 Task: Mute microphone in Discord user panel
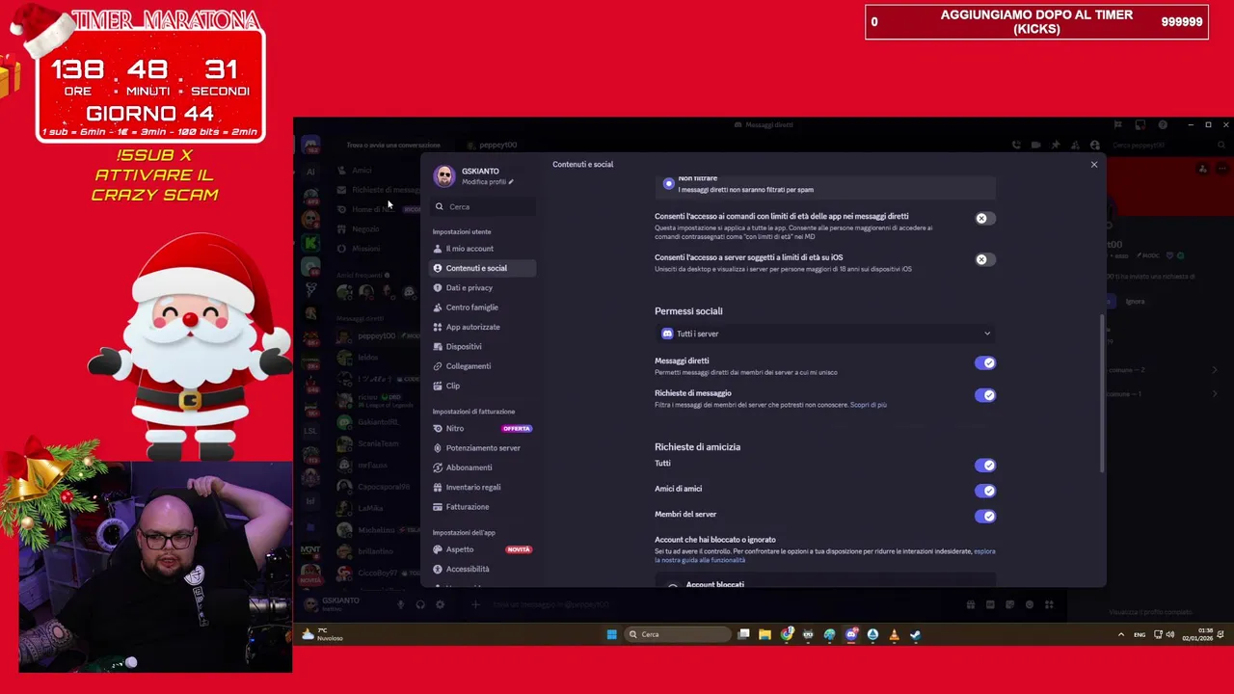(x=400, y=604)
